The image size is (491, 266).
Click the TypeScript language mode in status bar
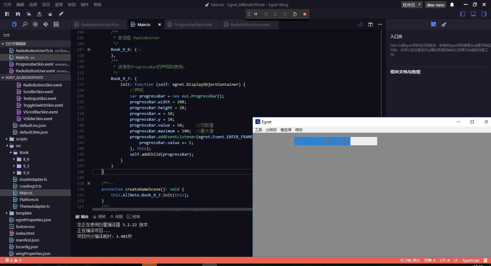pyautogui.click(x=470, y=260)
